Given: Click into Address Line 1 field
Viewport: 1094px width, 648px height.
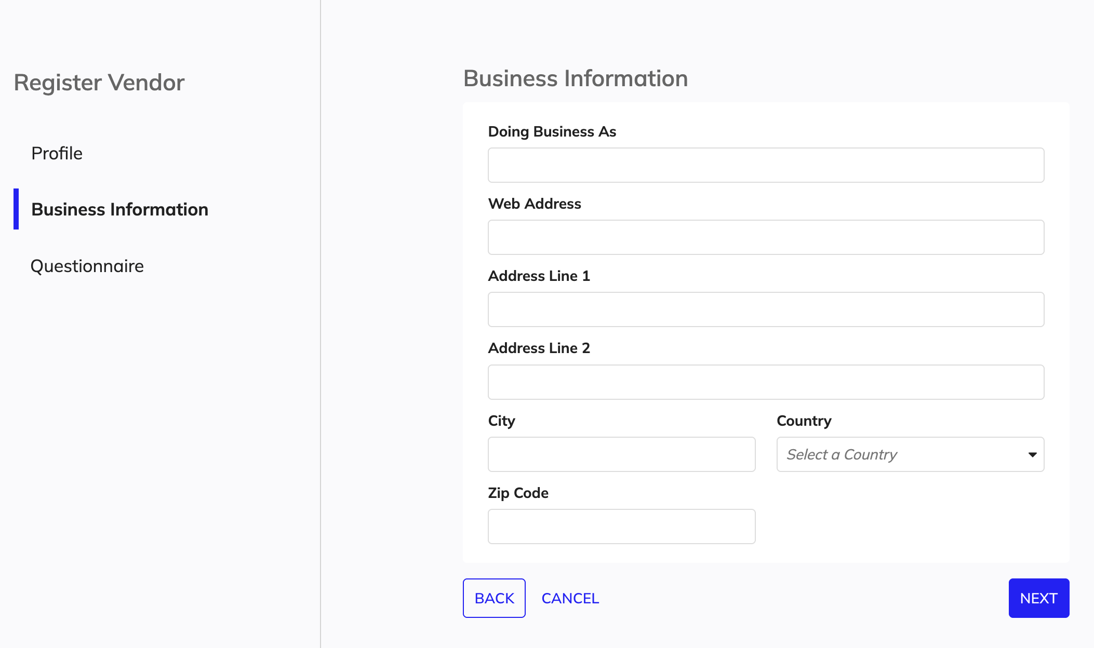Looking at the screenshot, I should point(766,309).
